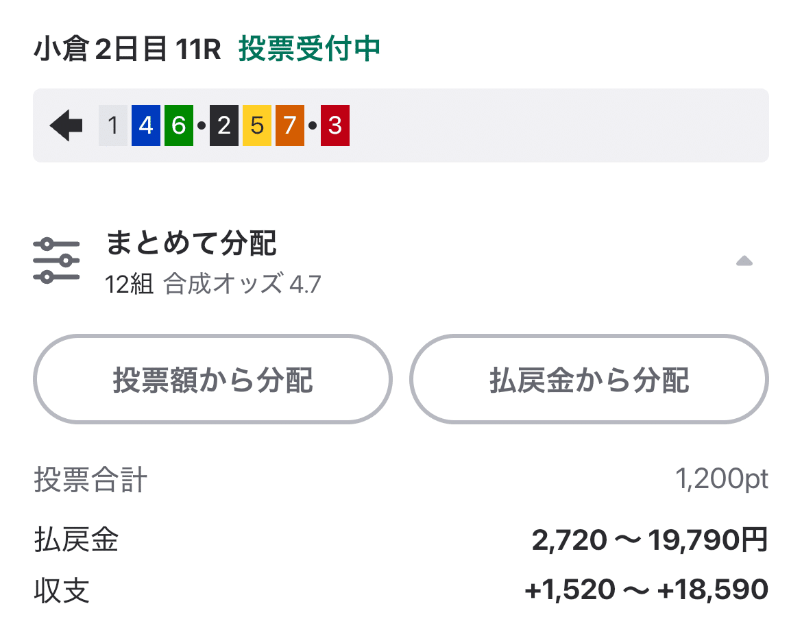Select the black number 2 chip
This screenshot has height=630, width=802.
[225, 125]
